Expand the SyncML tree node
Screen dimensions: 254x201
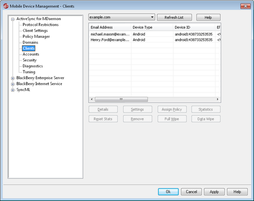click(13, 90)
